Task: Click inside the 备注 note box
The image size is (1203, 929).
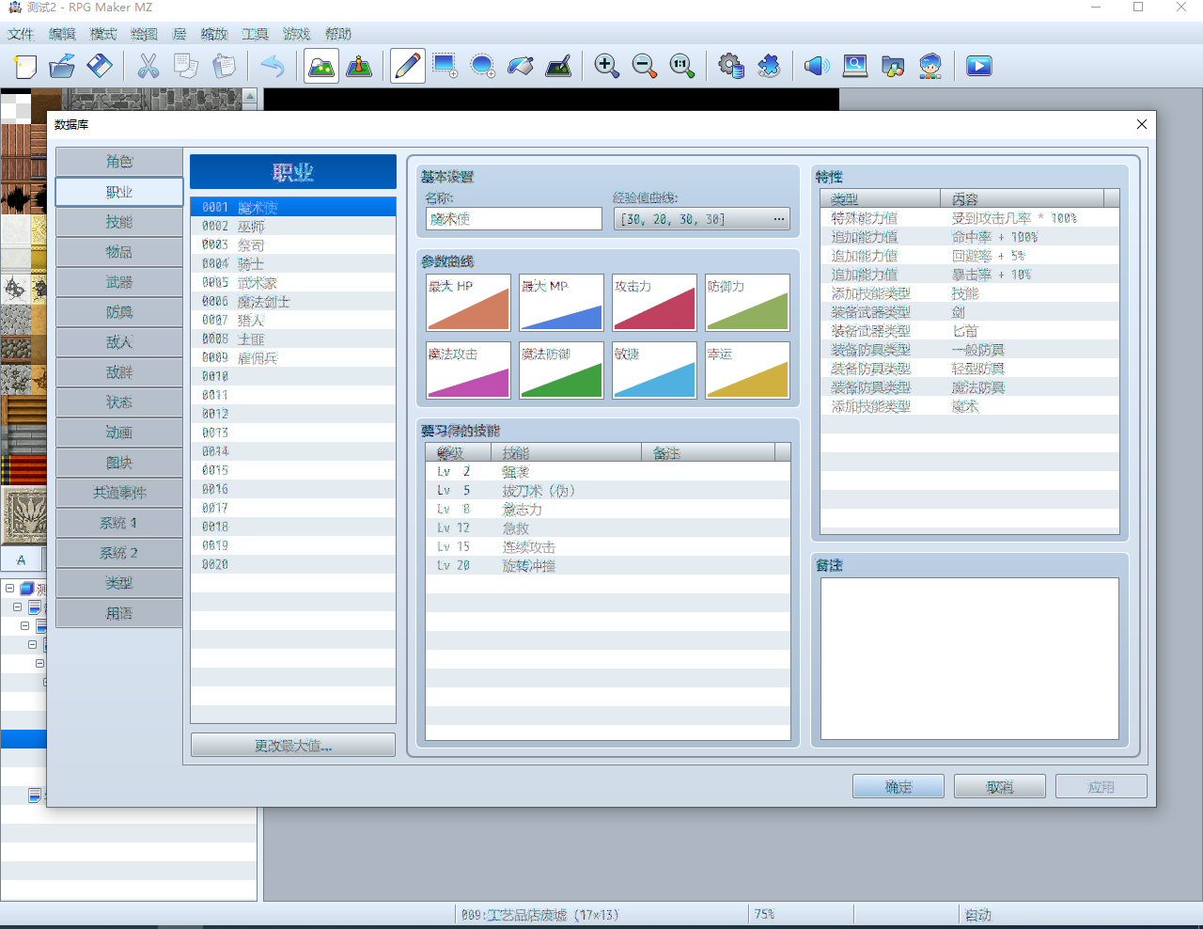Action: (970, 659)
